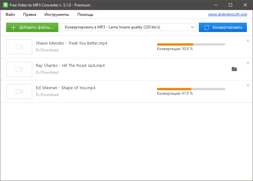Open the Файл menu
This screenshot has height=181, width=253.
pos(10,15)
